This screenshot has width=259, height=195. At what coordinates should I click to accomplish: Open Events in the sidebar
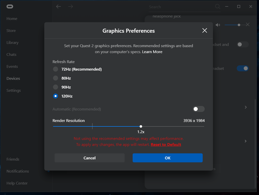(x=12, y=67)
